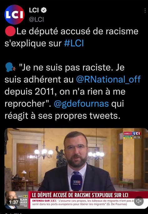Click the 1:37 video duration badge
Viewport: 148px width, 214px height.
click(x=14, y=202)
